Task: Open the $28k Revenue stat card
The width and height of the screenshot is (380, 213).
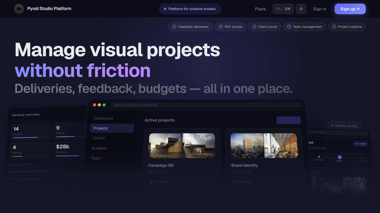Action: point(69,150)
